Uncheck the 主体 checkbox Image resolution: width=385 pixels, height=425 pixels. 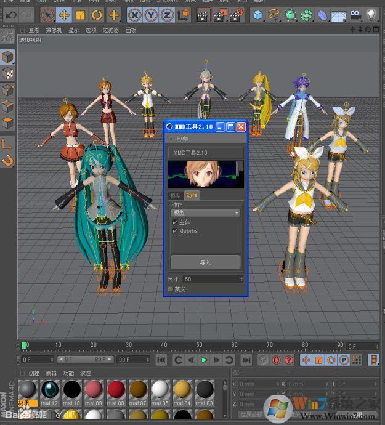tap(175, 222)
